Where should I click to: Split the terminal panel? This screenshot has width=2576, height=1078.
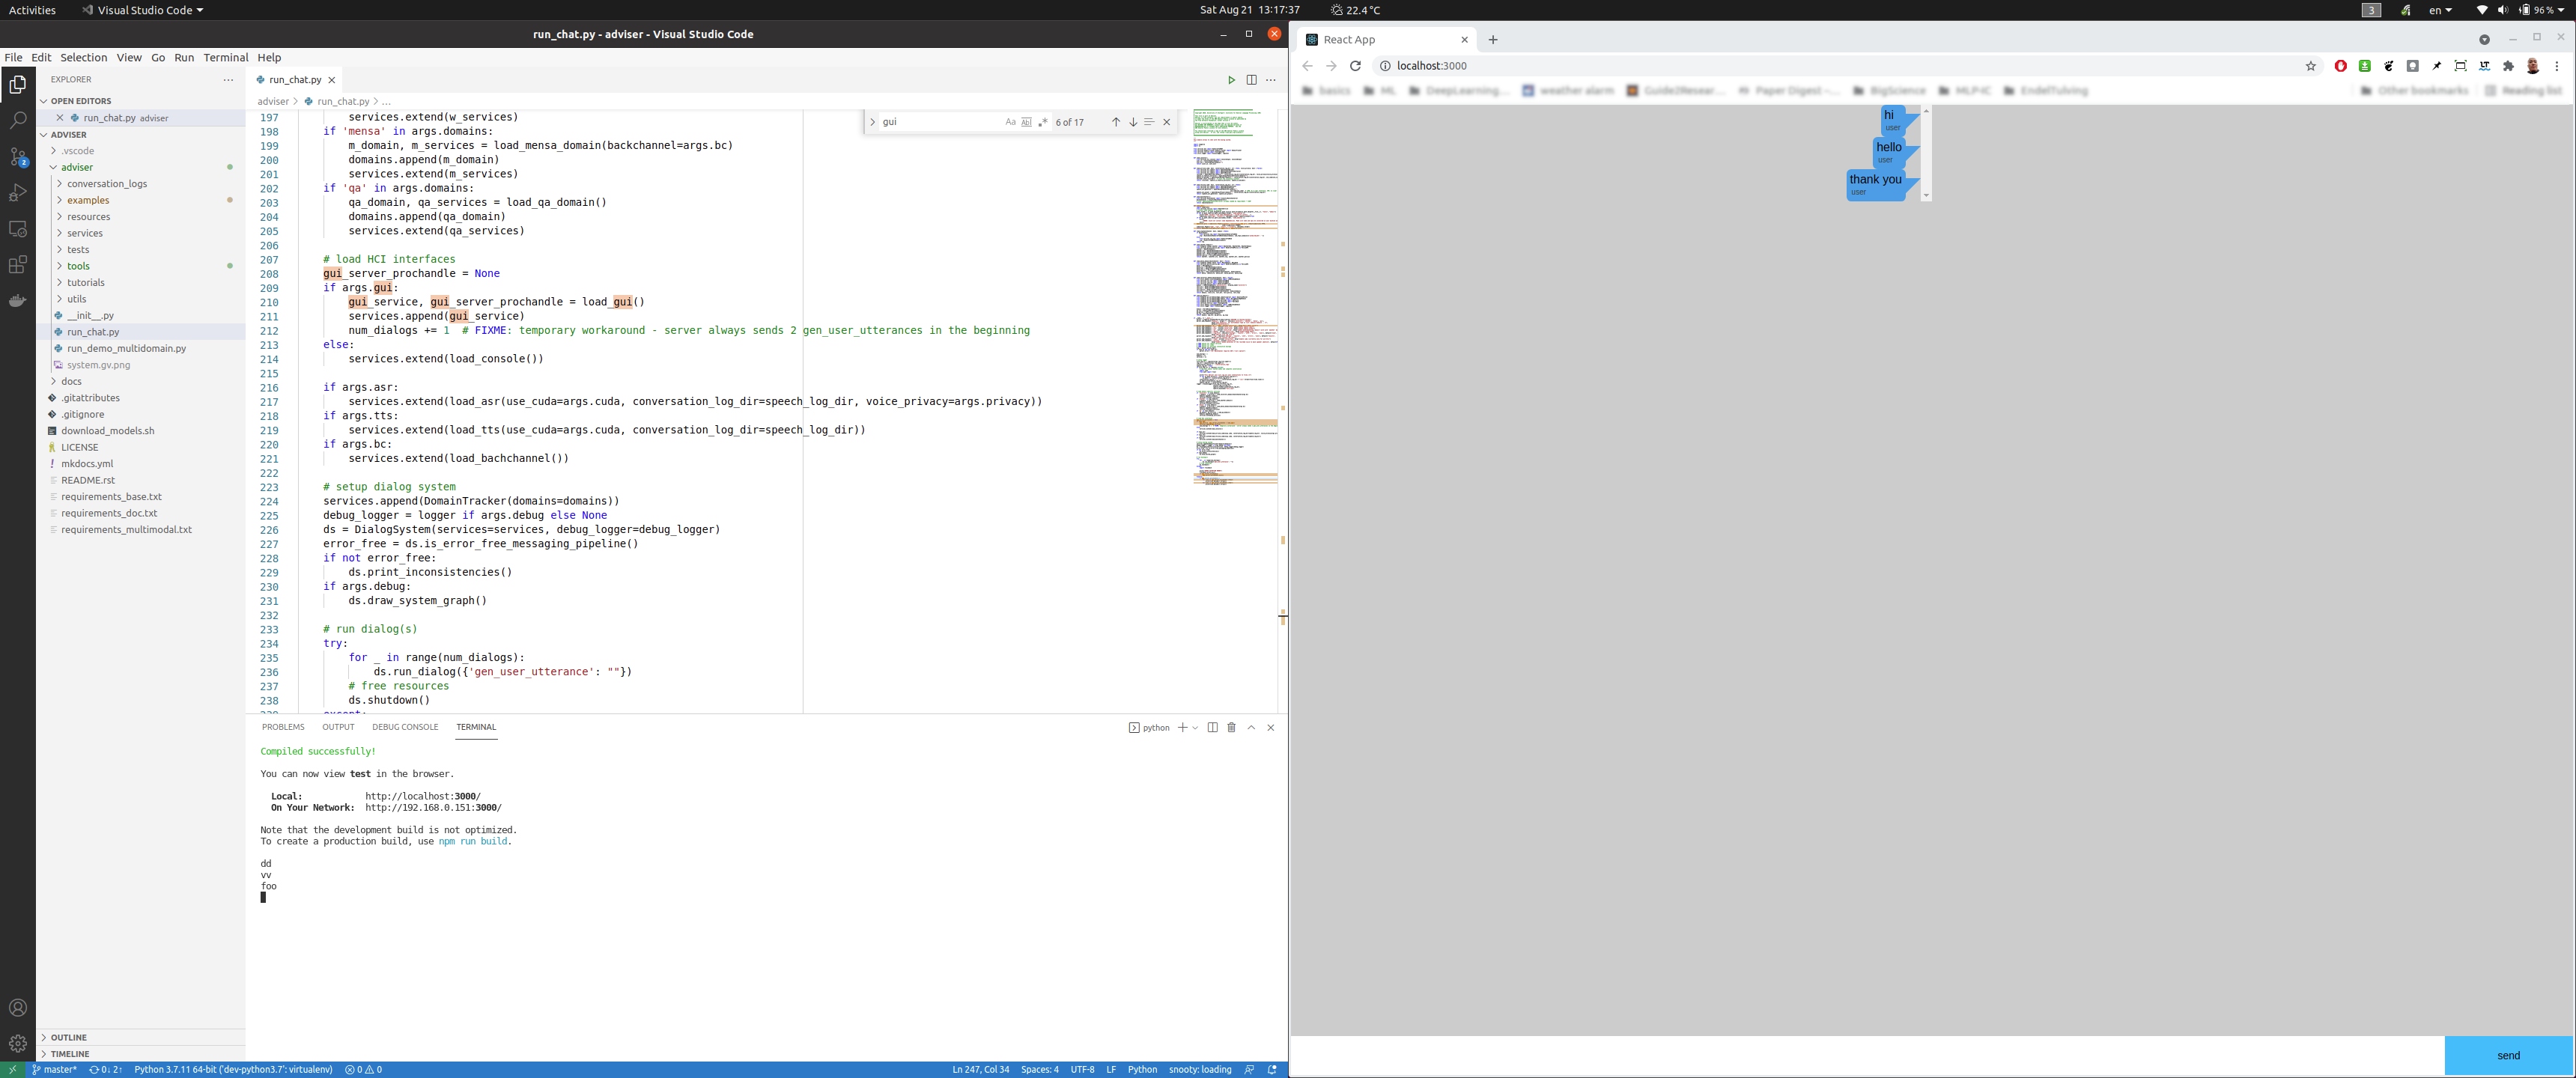tap(1212, 727)
